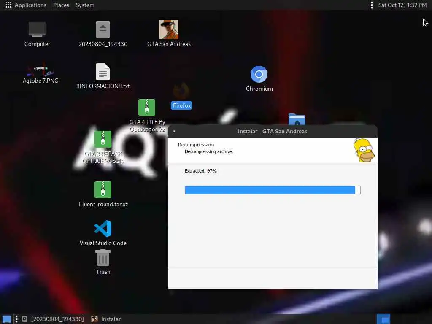This screenshot has width=432, height=324.
Task: Select the GTA 3 REPACK OPTIJUEGOS.zip archive
Action: [103, 139]
